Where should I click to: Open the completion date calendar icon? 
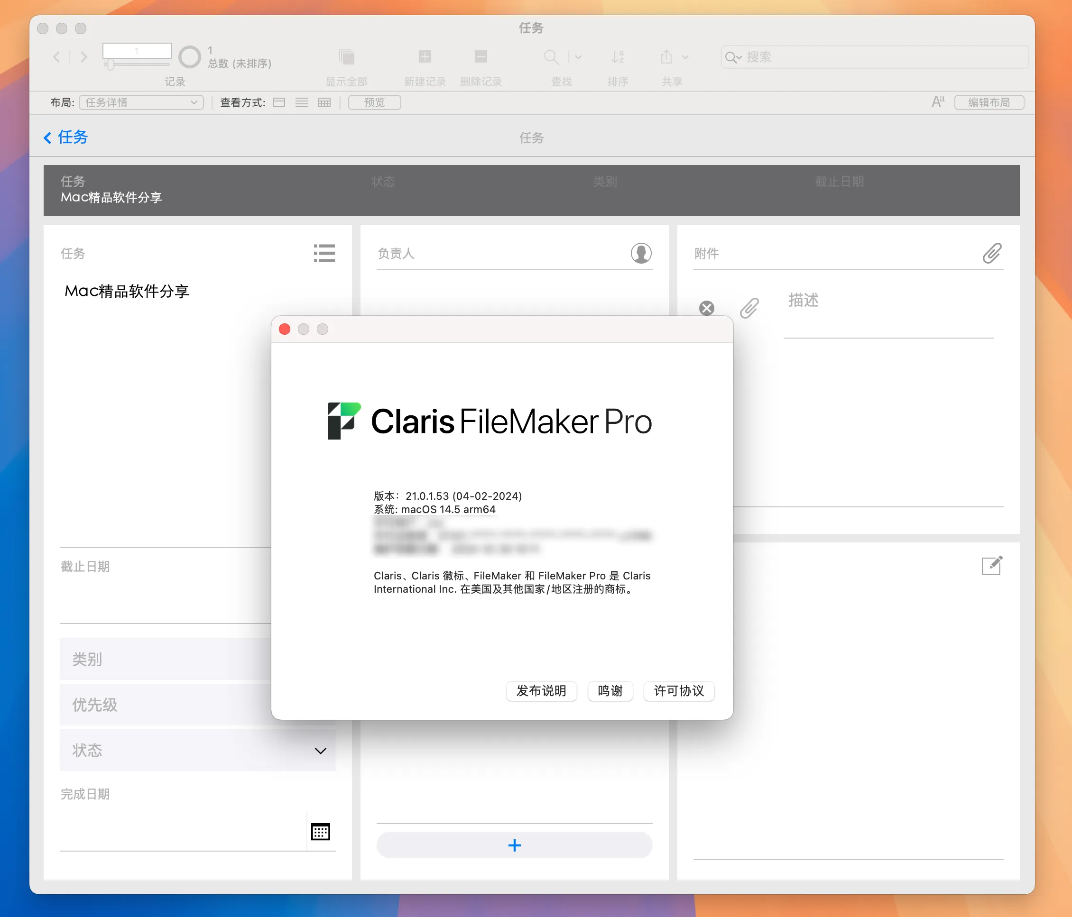click(321, 832)
